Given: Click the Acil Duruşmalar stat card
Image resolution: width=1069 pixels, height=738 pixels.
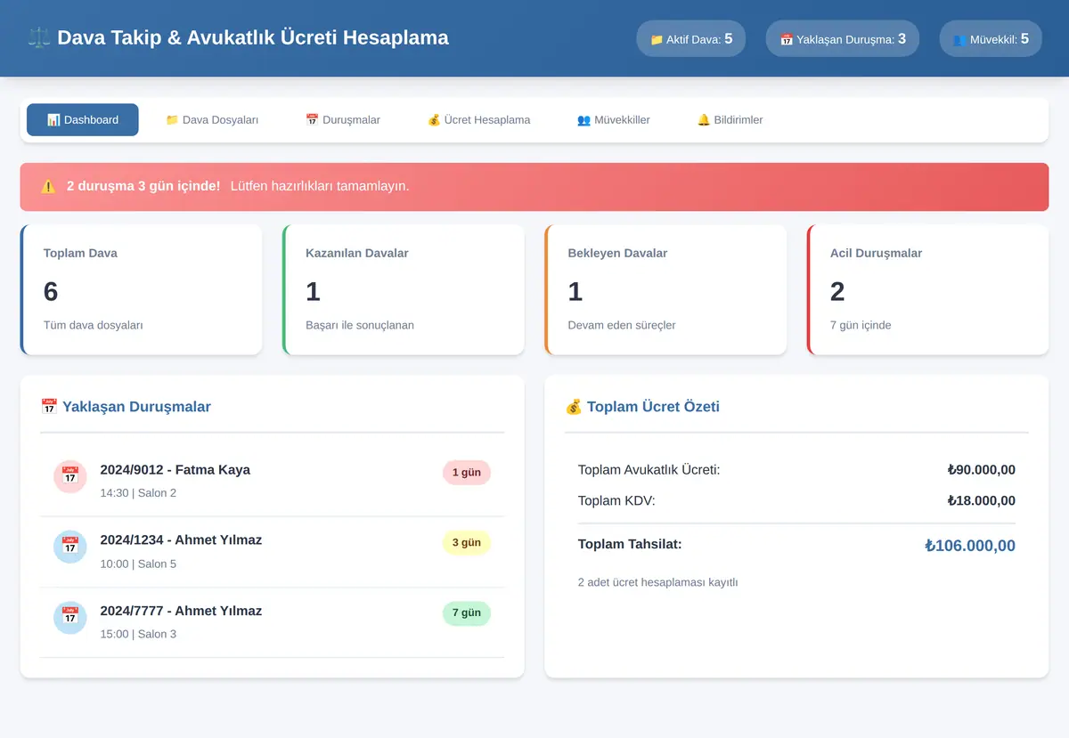Looking at the screenshot, I should tap(928, 289).
